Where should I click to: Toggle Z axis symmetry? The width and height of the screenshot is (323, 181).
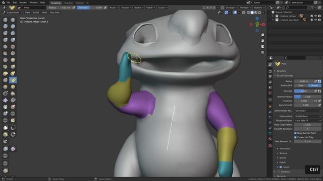pos(214,8)
